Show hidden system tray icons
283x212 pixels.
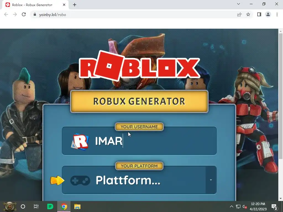[231, 206]
